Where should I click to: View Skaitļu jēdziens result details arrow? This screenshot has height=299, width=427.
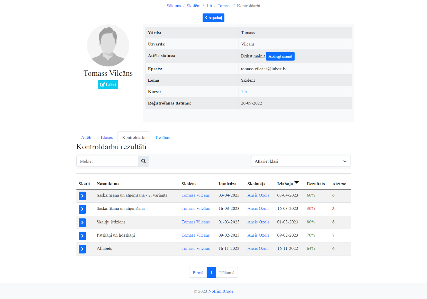click(82, 223)
